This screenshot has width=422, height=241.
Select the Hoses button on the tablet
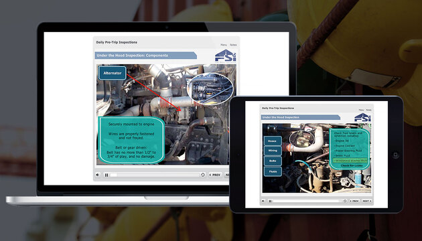click(x=273, y=141)
